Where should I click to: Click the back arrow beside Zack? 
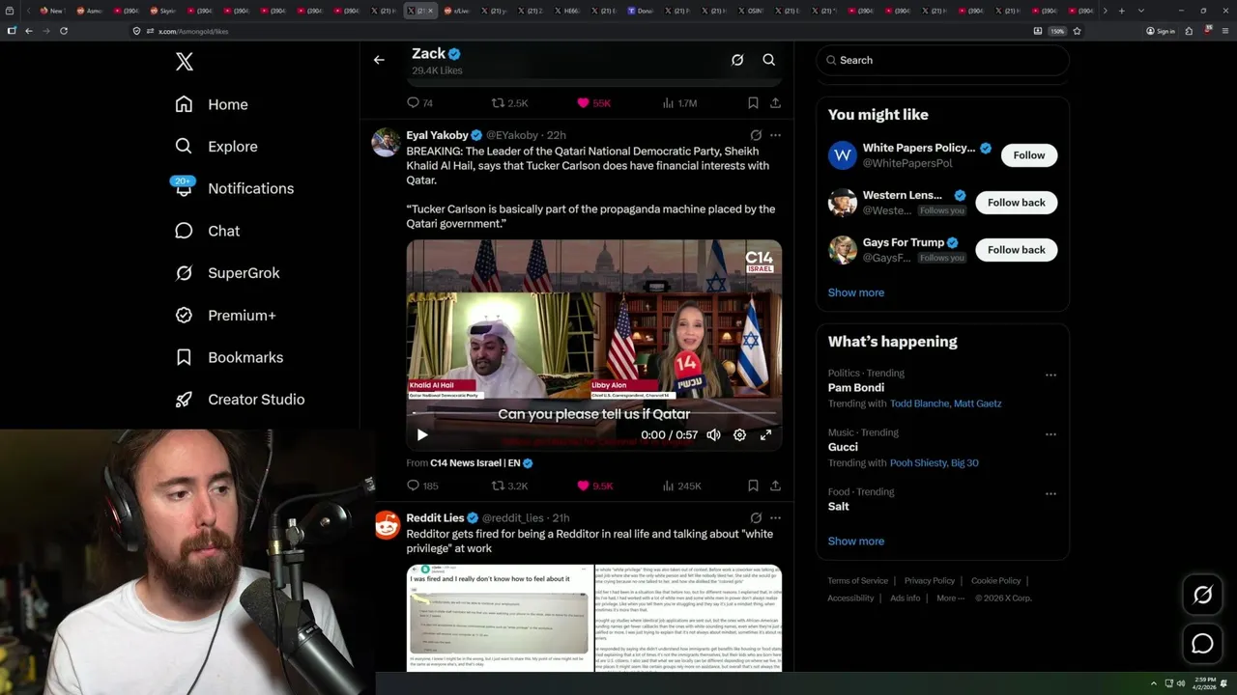click(x=379, y=60)
